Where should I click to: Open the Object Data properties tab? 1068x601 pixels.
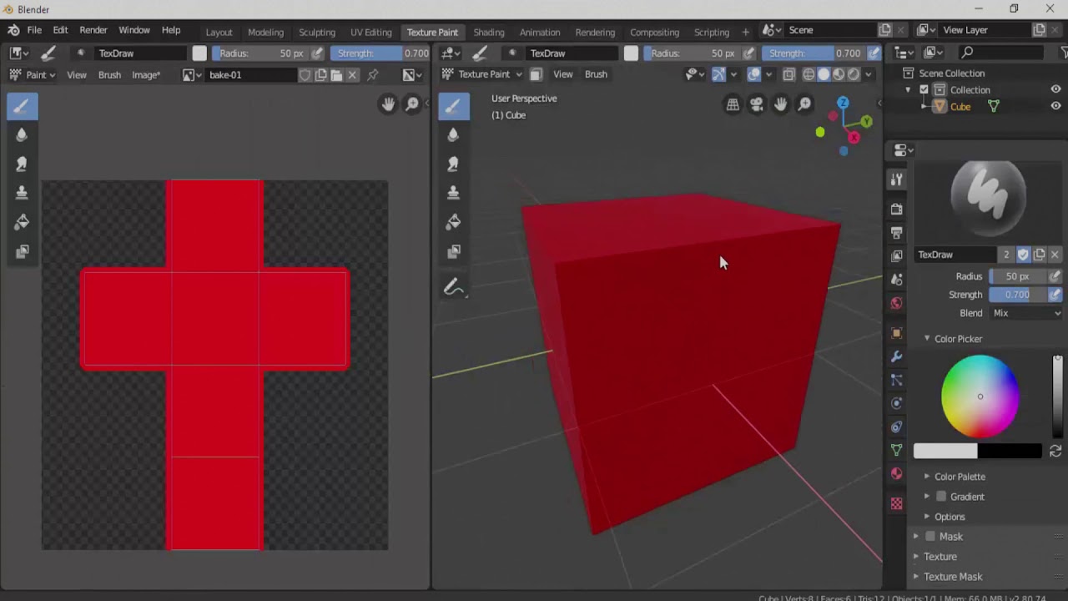pyautogui.click(x=897, y=450)
